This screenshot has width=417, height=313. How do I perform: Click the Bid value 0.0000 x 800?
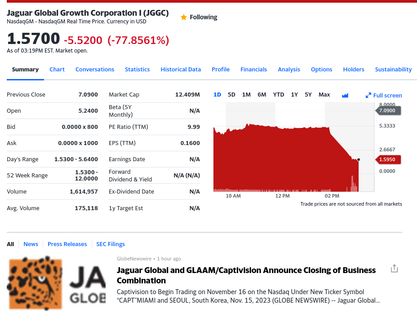(80, 127)
